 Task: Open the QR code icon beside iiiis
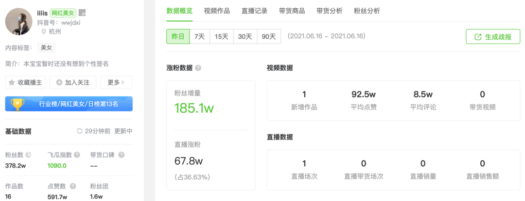click(x=82, y=13)
